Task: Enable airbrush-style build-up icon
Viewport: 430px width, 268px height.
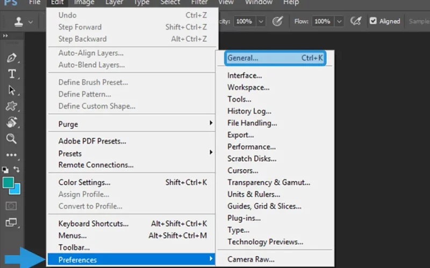Action: click(x=356, y=21)
